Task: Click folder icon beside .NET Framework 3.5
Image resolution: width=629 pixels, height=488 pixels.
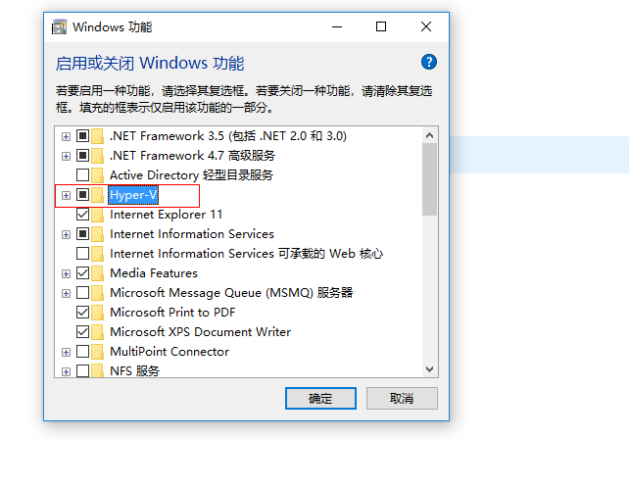Action: point(97,136)
